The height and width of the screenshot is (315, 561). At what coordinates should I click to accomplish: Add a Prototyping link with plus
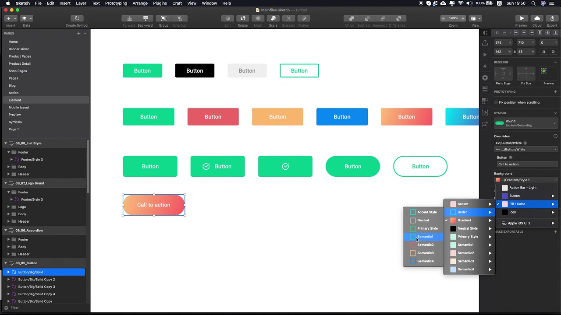(x=555, y=91)
